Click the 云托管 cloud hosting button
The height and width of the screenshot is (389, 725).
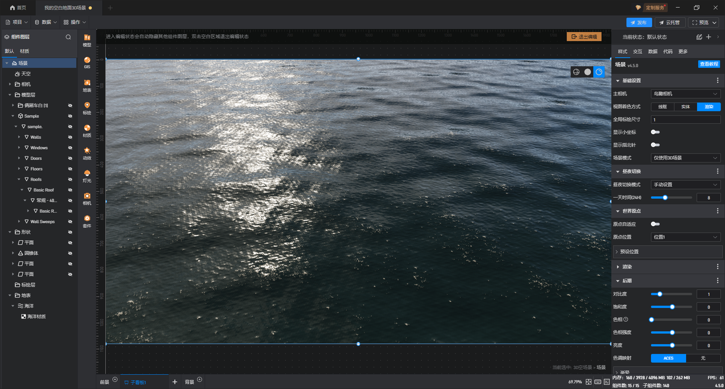point(670,23)
